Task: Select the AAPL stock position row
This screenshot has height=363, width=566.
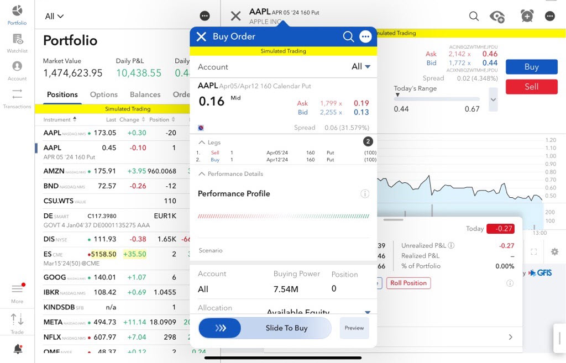Action: (x=112, y=133)
